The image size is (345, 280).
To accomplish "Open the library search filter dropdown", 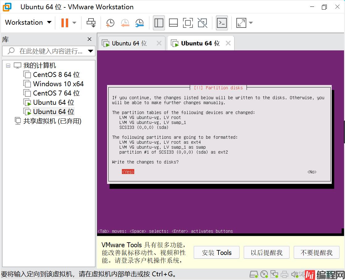I will coord(90,51).
